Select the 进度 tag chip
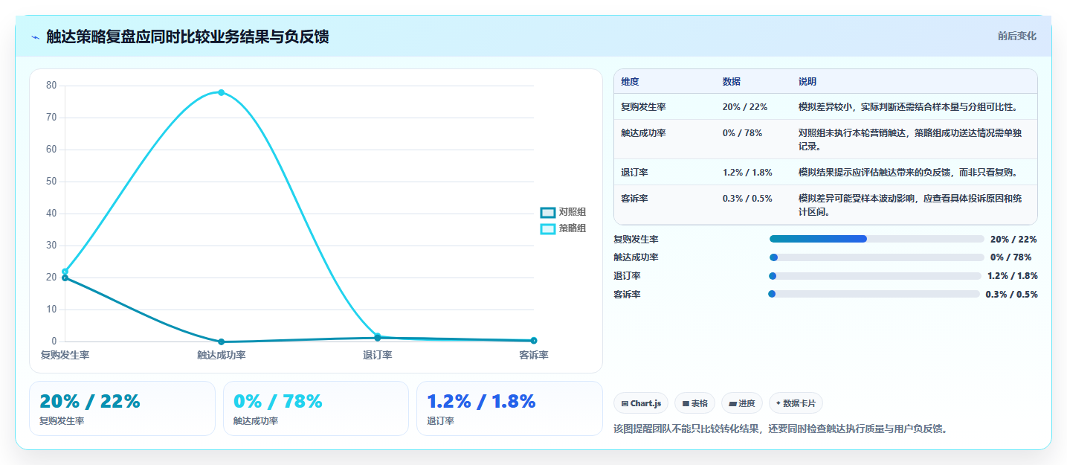Image resolution: width=1067 pixels, height=465 pixels. pos(742,403)
